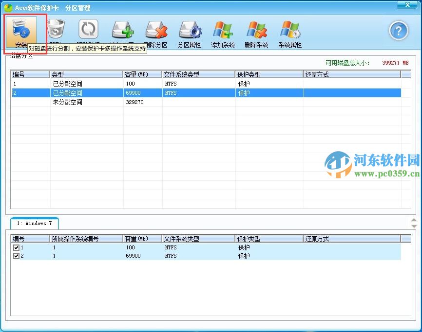Click NTFS cell in lower row 2
This screenshot has height=332, width=422.
coord(171,256)
